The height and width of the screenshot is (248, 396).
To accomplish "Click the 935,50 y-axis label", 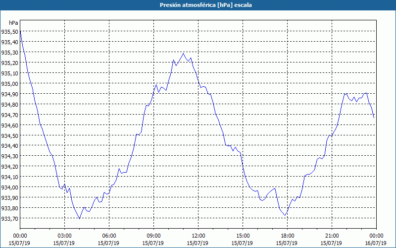I will pos(9,32).
